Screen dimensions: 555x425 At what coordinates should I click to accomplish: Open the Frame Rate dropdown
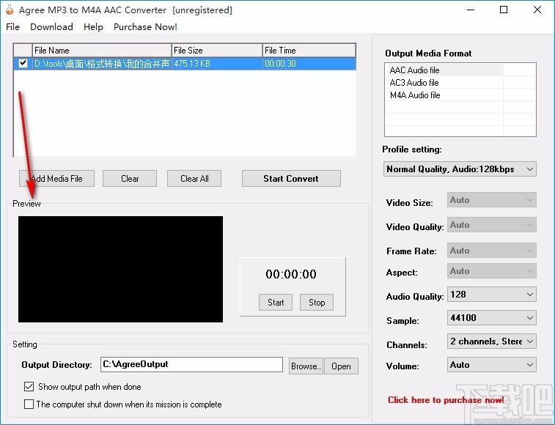point(492,250)
